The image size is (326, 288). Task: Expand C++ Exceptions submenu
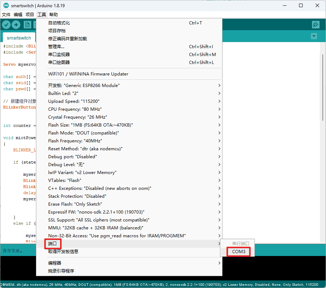click(129, 188)
